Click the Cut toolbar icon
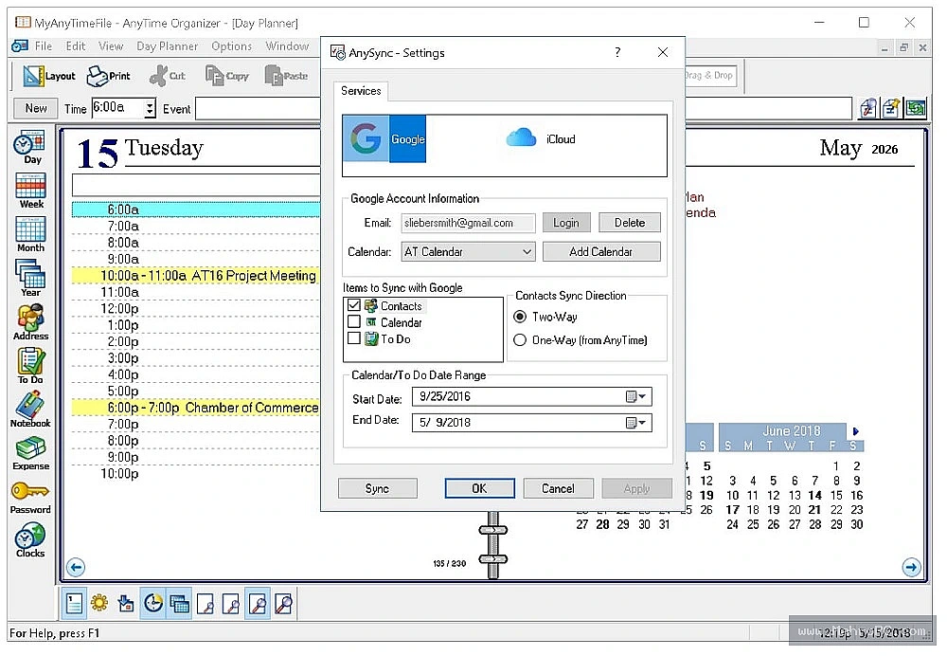The height and width of the screenshot is (656, 947). [168, 76]
